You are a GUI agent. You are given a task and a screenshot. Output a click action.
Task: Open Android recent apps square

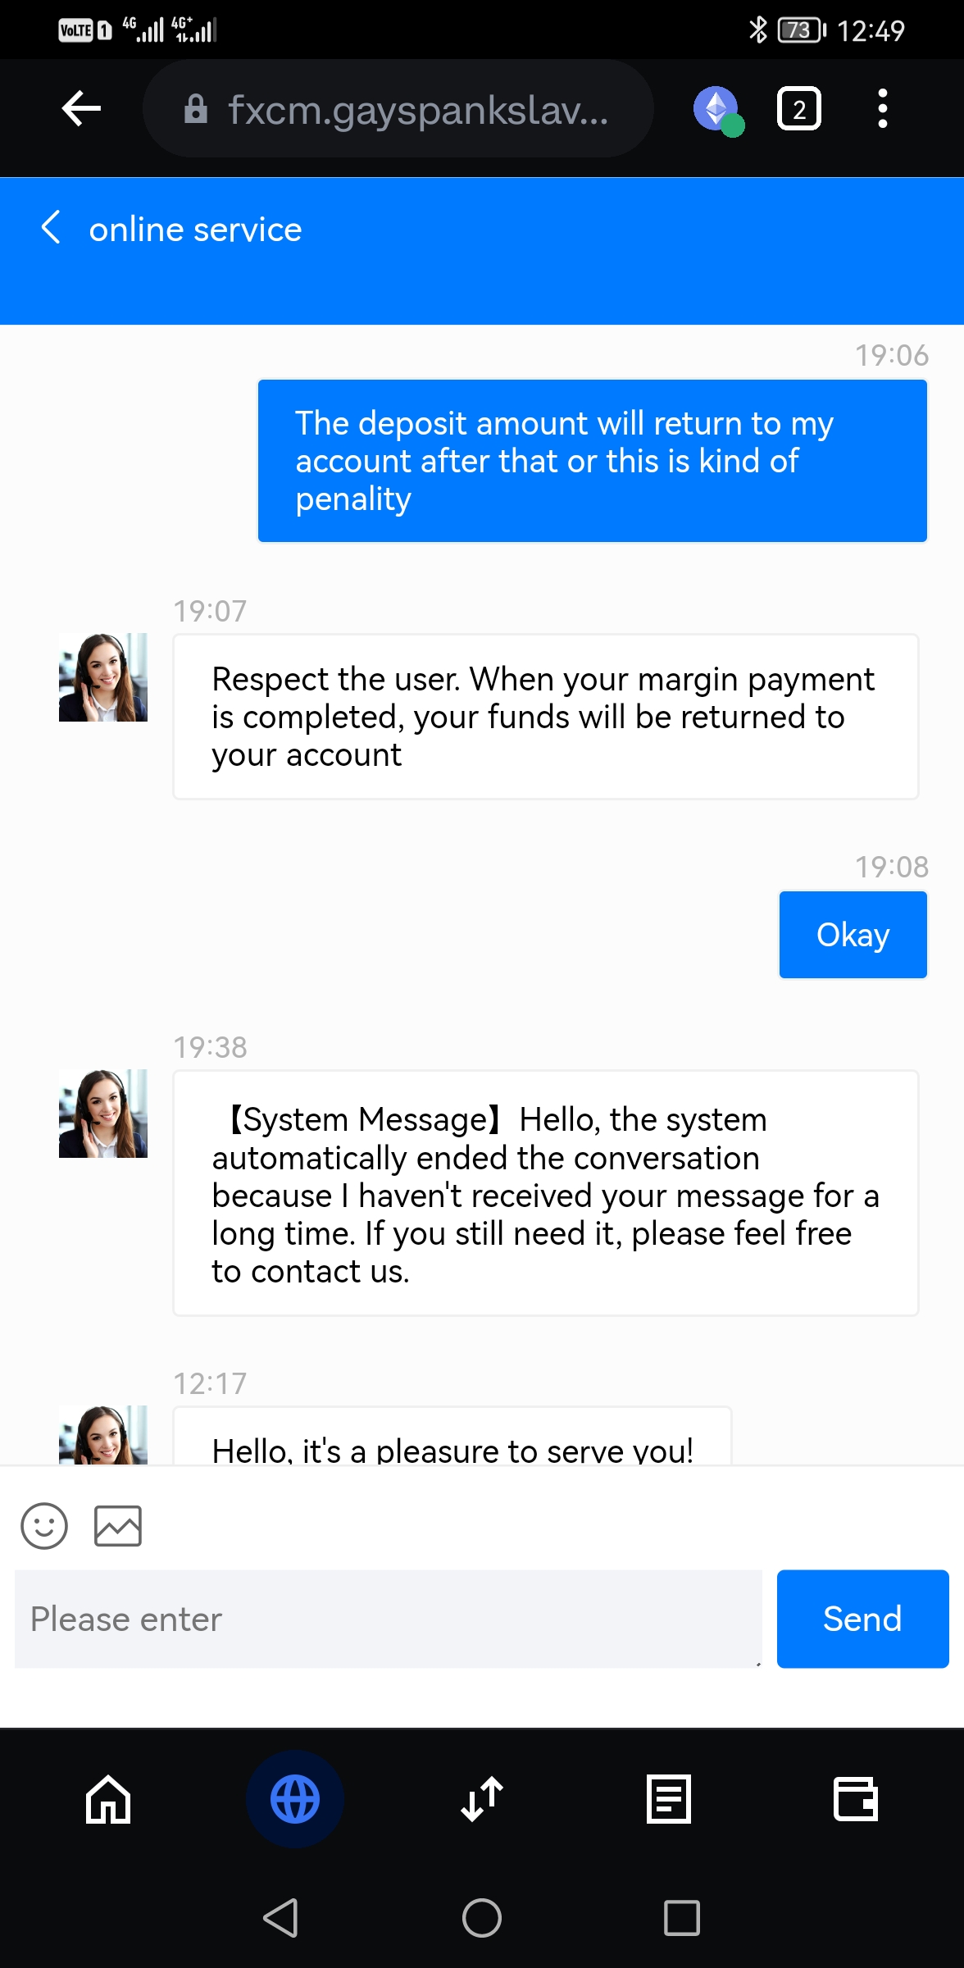[681, 1918]
